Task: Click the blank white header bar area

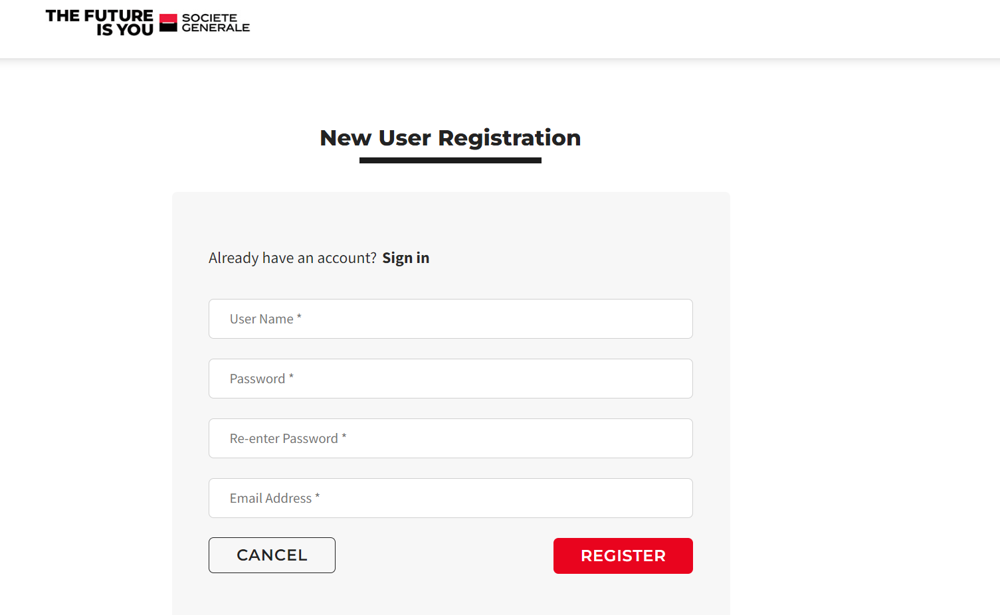Action: click(598, 29)
